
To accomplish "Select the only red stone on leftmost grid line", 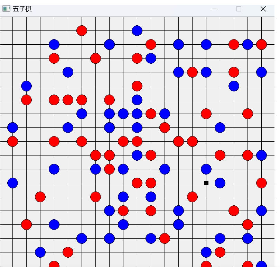I will click(12, 141).
